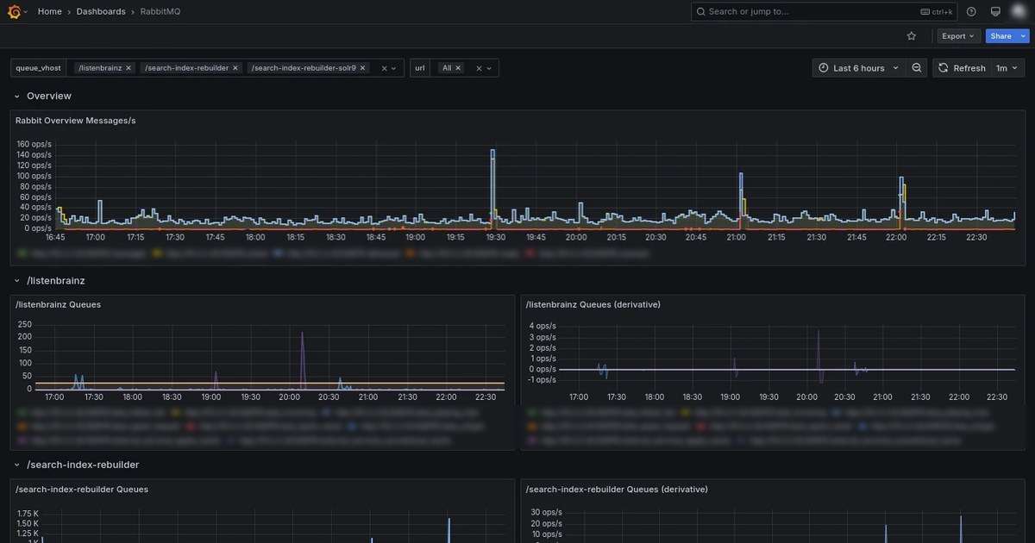1035x543 pixels.
Task: Click the circular refresh arrows icon
Action: [944, 68]
